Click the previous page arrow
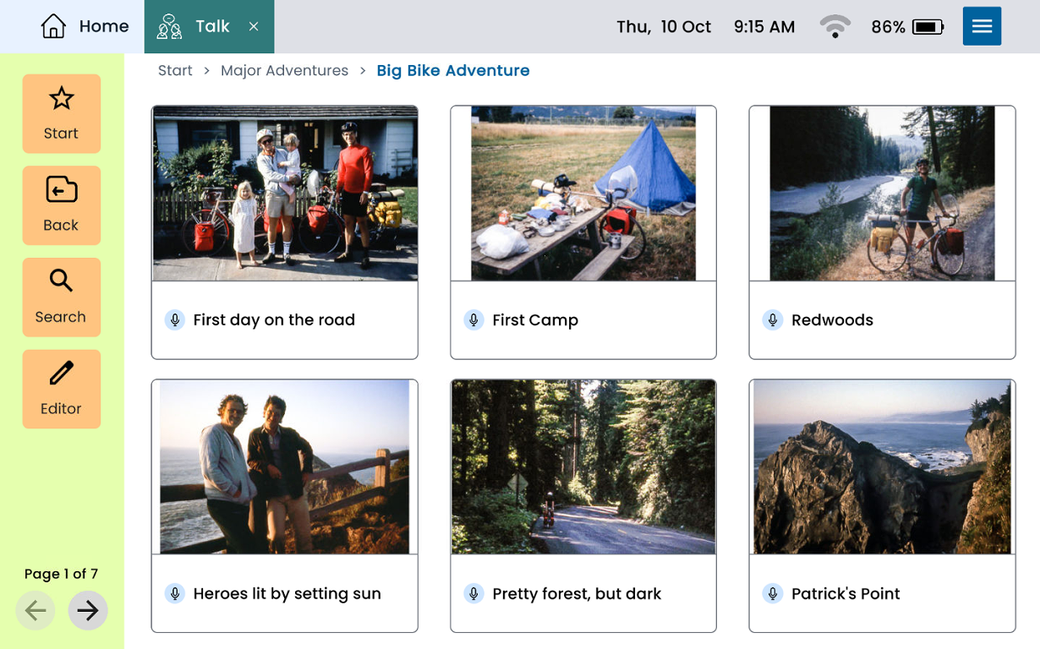Image resolution: width=1040 pixels, height=649 pixels. coord(36,610)
